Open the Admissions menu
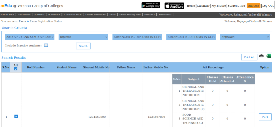Screen dimensions: 275x127 [x=24, y=14]
